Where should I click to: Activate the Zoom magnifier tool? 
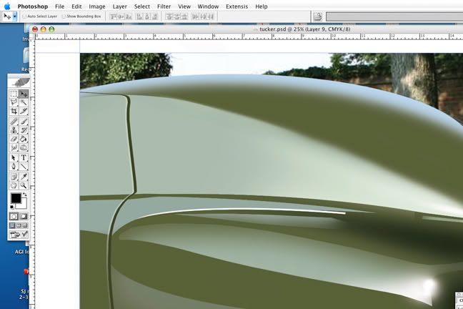pyautogui.click(x=24, y=185)
